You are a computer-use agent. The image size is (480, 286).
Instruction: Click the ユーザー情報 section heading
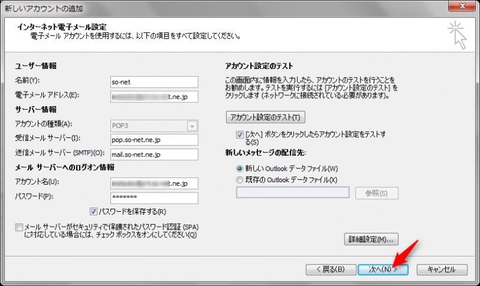[x=36, y=66]
